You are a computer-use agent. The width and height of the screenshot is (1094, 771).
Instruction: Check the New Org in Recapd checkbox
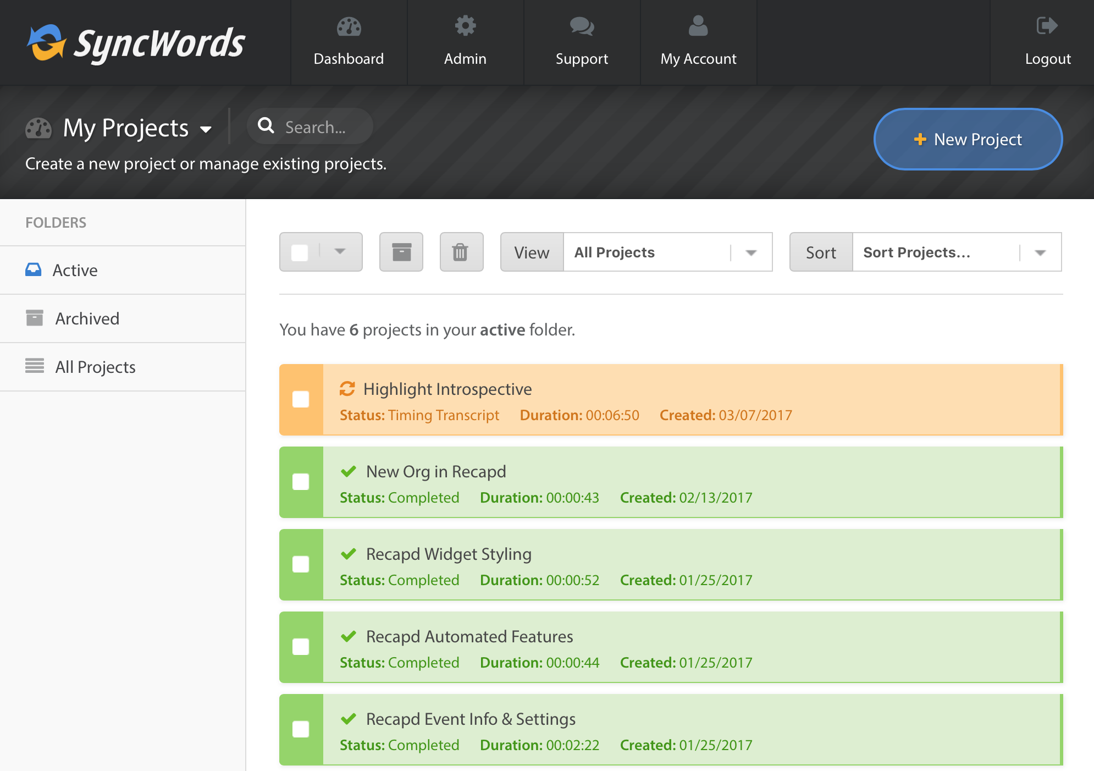point(301,482)
